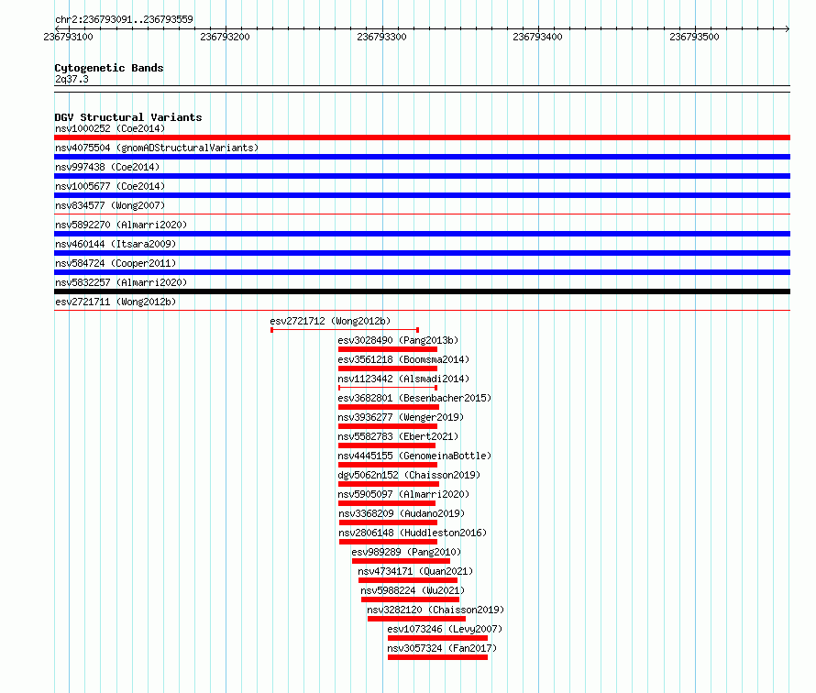
Task: Click ruler position 236793100
Action: click(x=68, y=37)
